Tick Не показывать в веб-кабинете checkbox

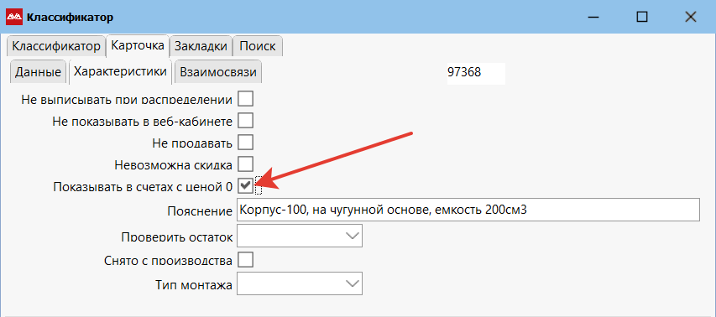pyautogui.click(x=245, y=121)
